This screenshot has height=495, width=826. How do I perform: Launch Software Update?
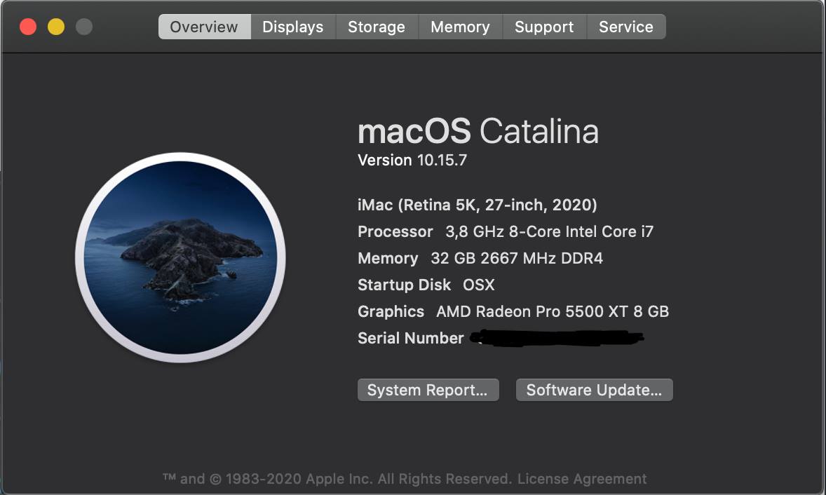[x=594, y=390]
